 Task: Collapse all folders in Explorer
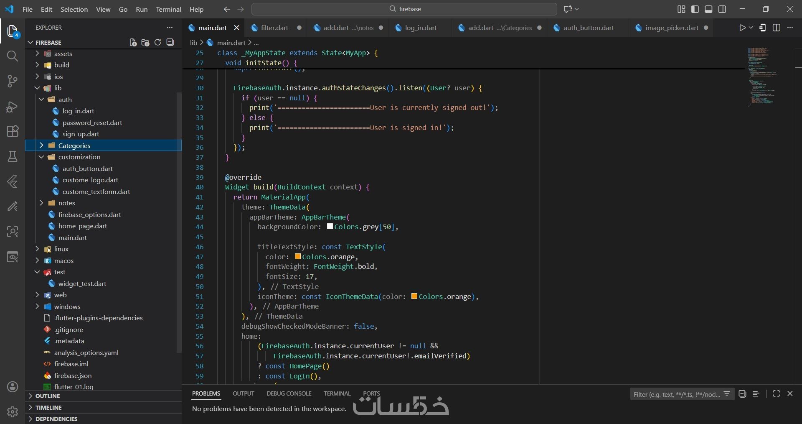coord(170,42)
